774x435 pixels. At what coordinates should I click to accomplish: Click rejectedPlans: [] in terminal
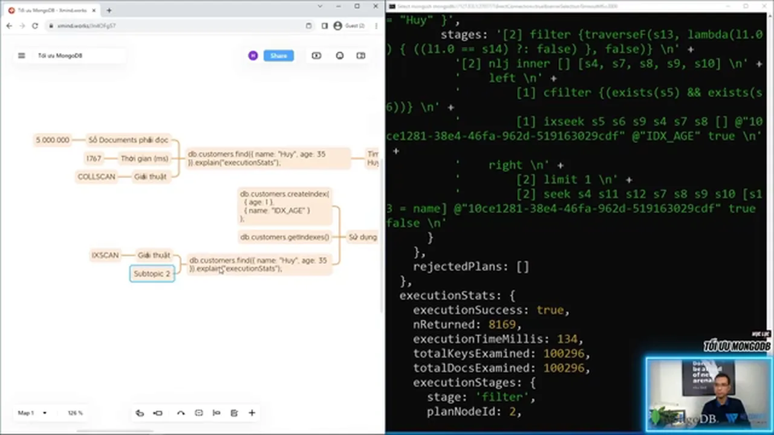pos(471,266)
